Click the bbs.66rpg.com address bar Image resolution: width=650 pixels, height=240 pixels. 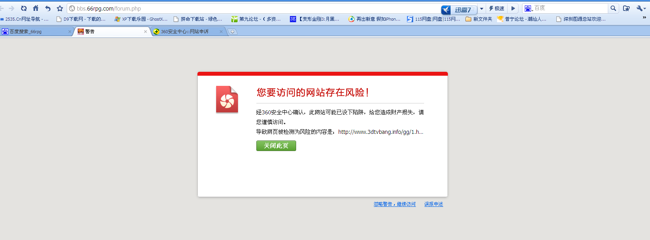click(254, 8)
